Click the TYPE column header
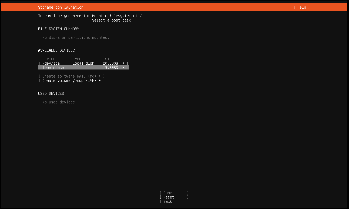Screen dimensions: 349x209 click(77, 59)
